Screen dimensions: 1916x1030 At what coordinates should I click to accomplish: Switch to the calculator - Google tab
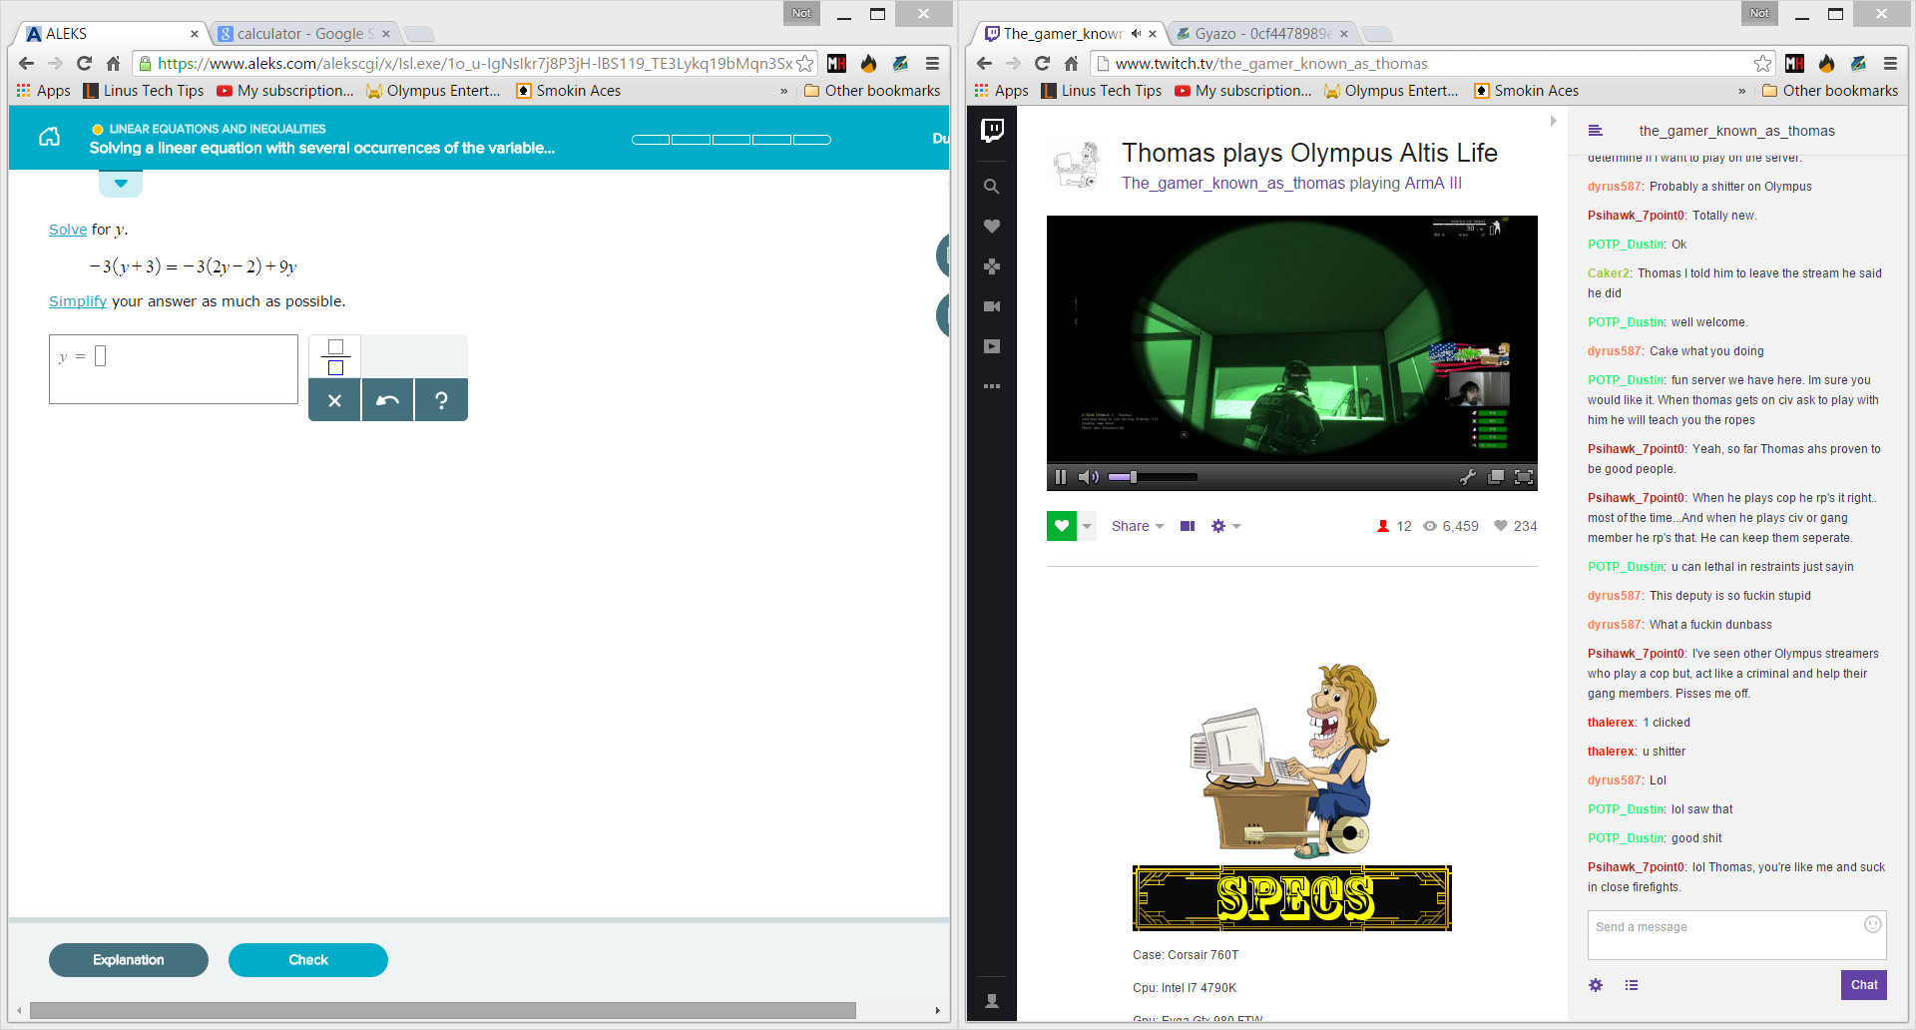click(x=303, y=34)
